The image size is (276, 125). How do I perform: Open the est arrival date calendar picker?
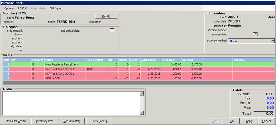[x=112, y=30]
